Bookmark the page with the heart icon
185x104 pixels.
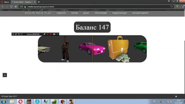click(171, 7)
